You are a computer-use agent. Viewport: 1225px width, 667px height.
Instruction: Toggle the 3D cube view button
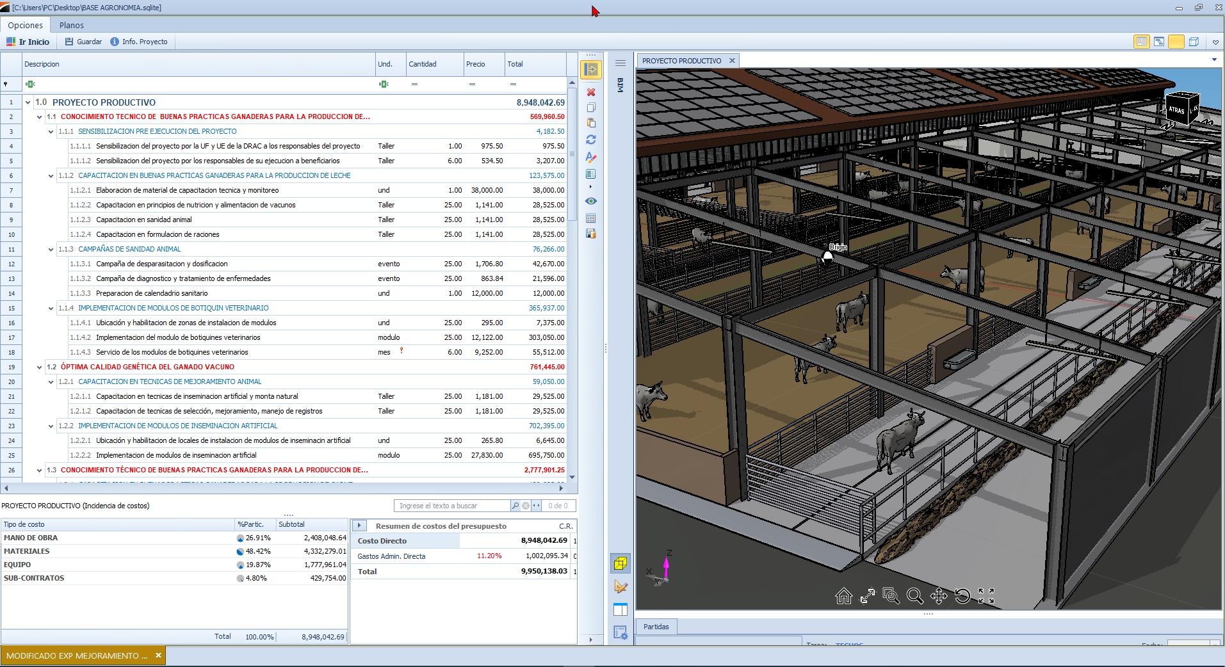click(x=620, y=564)
